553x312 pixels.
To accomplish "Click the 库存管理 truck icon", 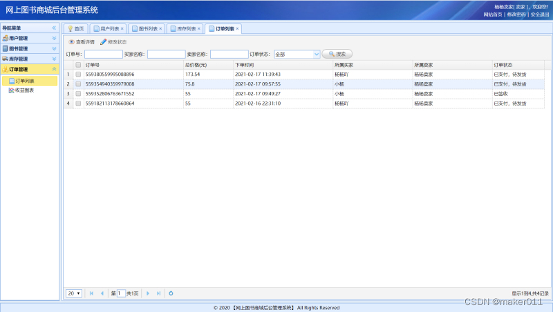I will point(6,59).
